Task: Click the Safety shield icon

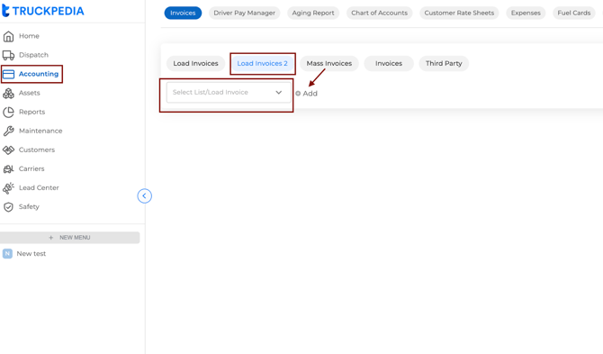Action: (x=8, y=207)
